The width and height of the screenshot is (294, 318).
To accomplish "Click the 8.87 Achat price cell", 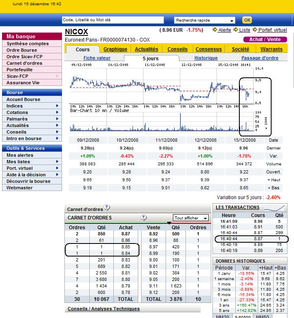I will [x=126, y=234].
